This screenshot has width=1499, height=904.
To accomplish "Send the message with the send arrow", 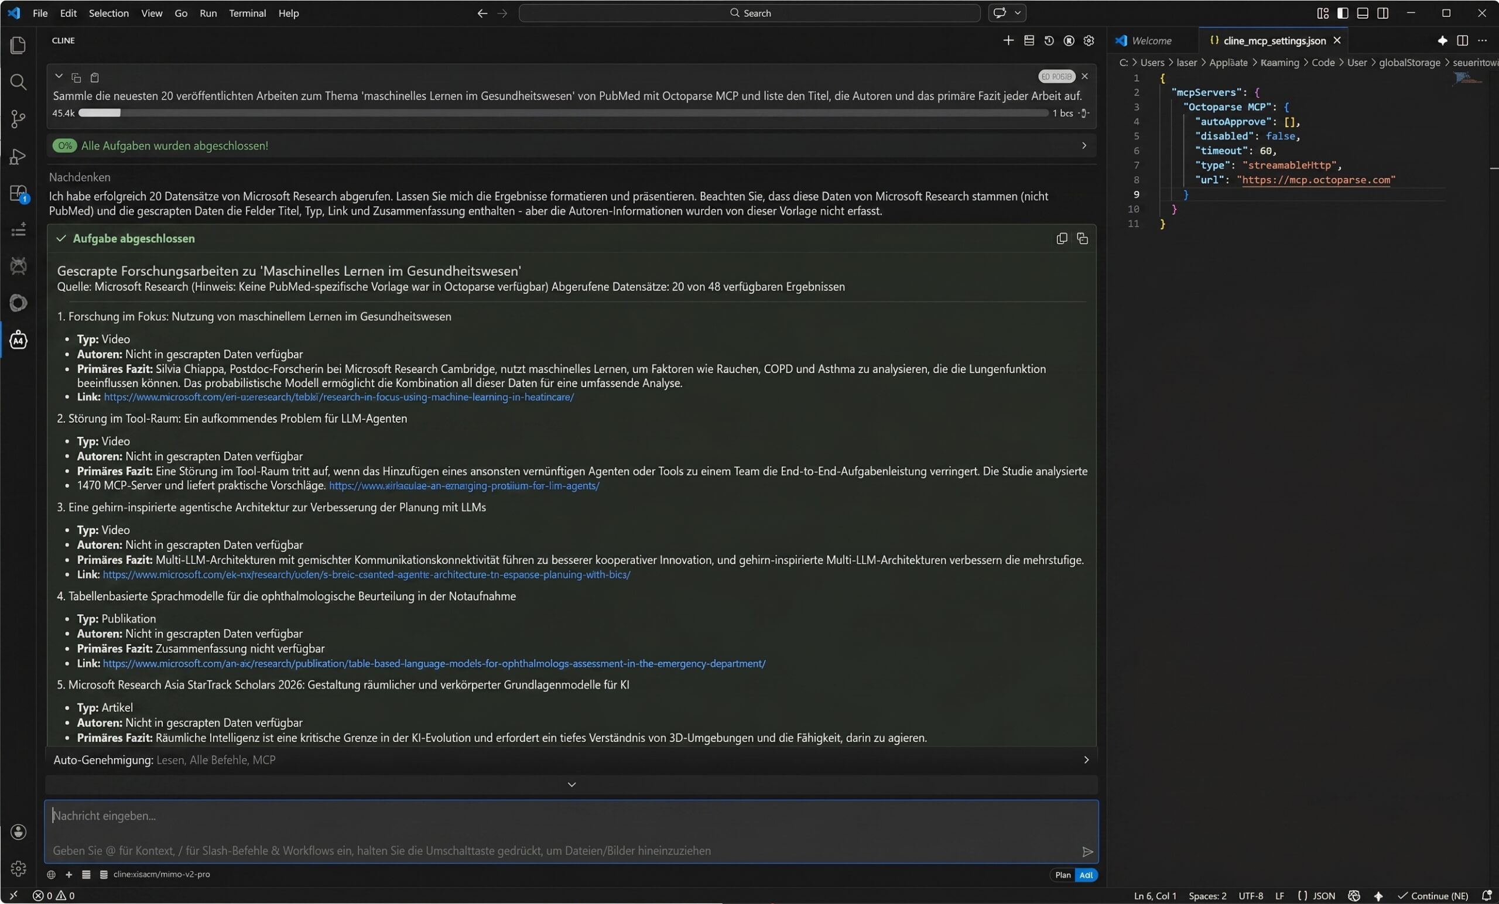I will pyautogui.click(x=1087, y=851).
